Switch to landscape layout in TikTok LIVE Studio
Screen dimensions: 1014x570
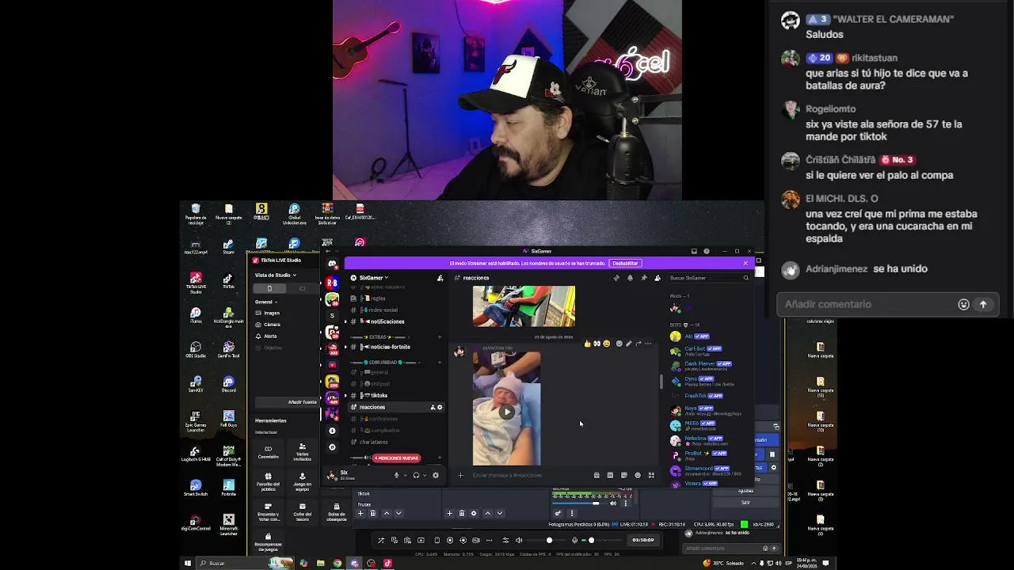click(302, 288)
